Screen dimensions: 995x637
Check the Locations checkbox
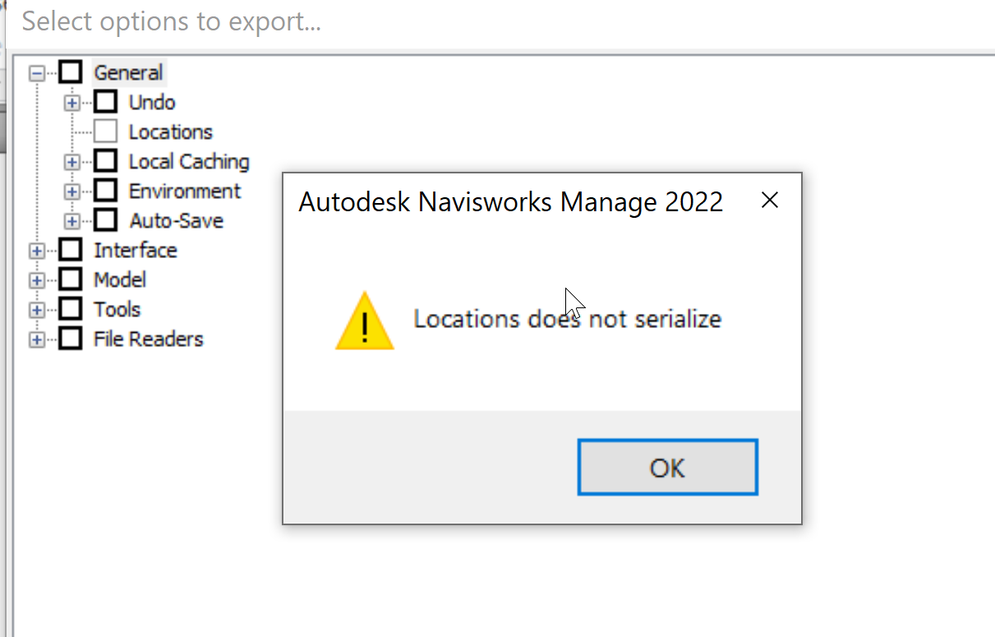tap(105, 132)
